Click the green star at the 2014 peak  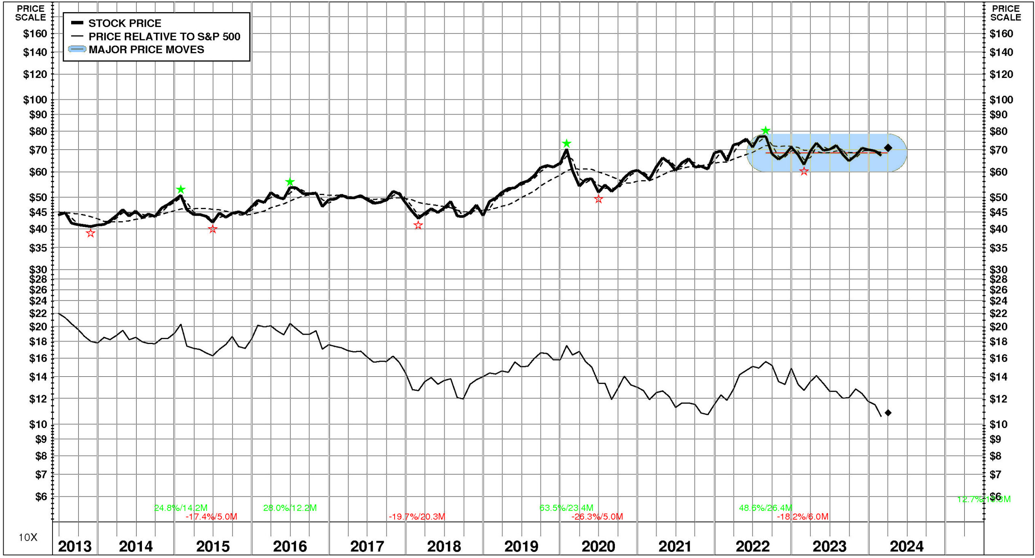pyautogui.click(x=181, y=189)
